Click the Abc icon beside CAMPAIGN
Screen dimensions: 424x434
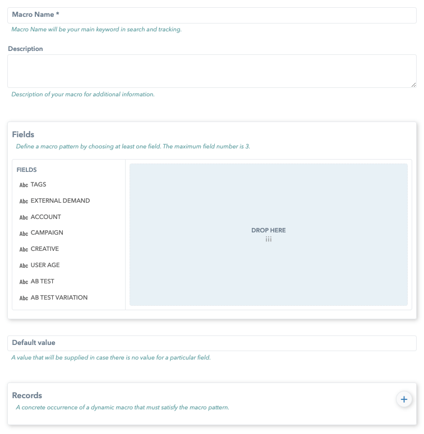pos(24,234)
